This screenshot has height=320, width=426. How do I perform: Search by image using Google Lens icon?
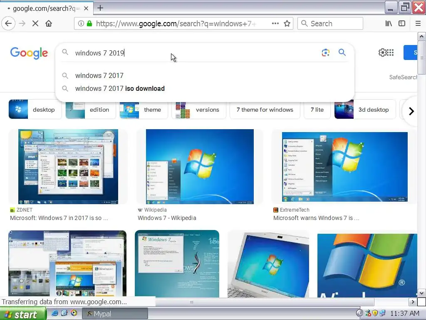pyautogui.click(x=325, y=52)
